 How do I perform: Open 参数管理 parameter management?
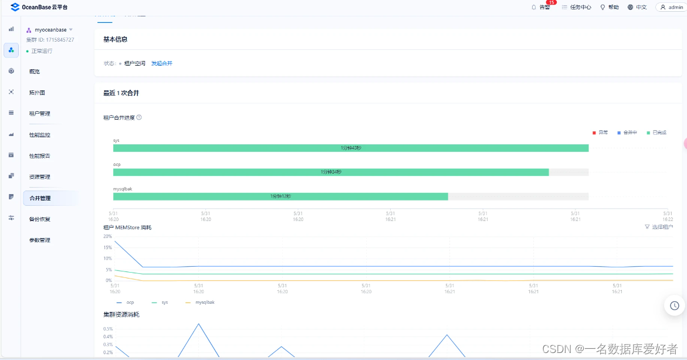(40, 240)
